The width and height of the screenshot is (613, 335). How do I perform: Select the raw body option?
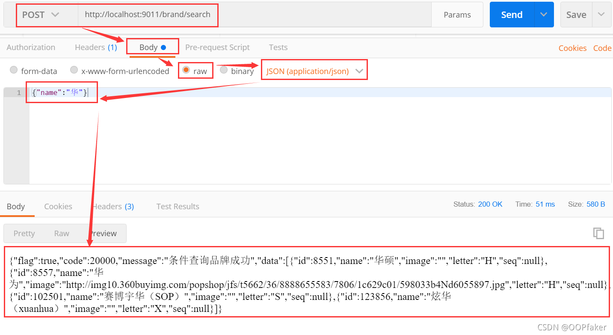tap(186, 70)
